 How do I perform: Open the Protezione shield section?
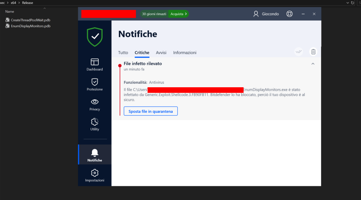pos(94,84)
